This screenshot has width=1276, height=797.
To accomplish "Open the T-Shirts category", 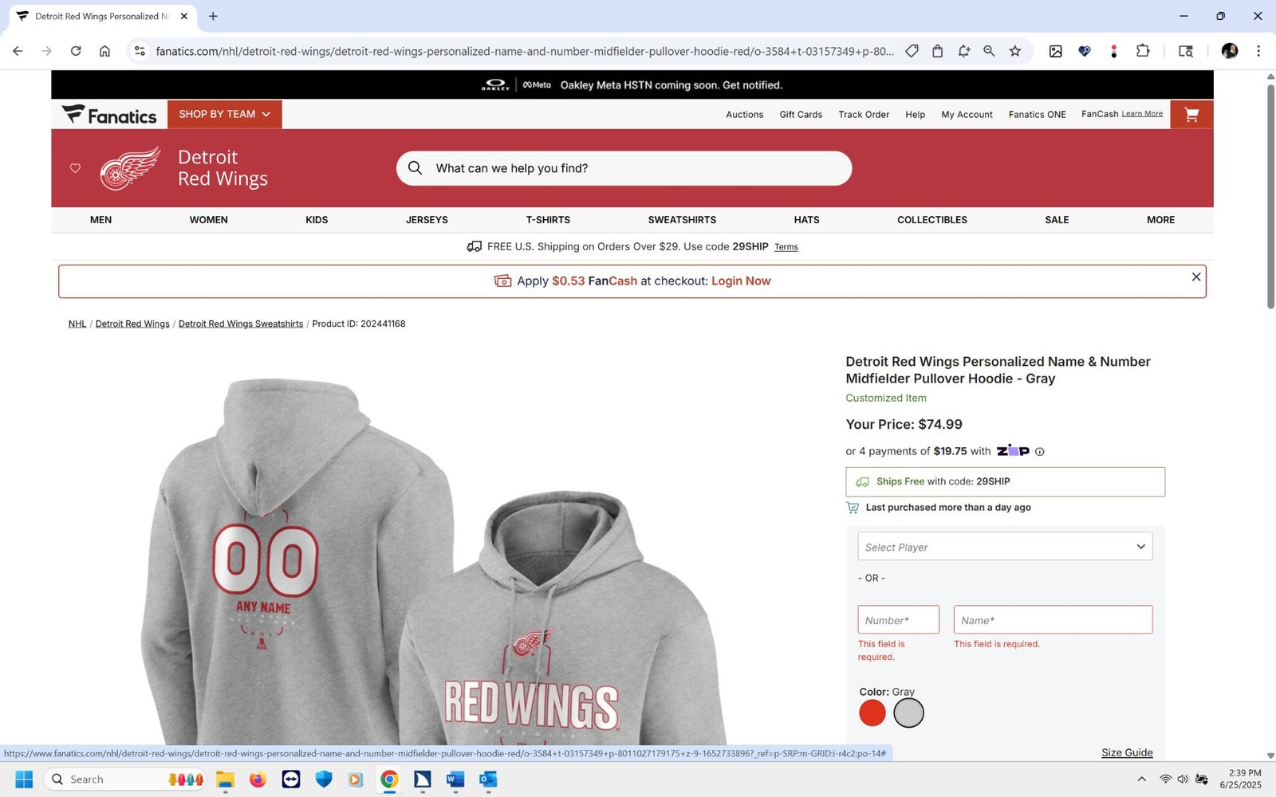I will (x=548, y=220).
